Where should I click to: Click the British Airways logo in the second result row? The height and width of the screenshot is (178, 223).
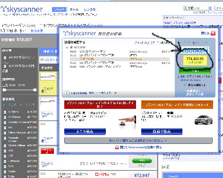(x=47, y=101)
